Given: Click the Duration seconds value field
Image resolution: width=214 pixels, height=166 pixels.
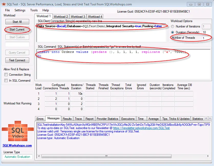Looking at the screenshot, I should (206, 32).
